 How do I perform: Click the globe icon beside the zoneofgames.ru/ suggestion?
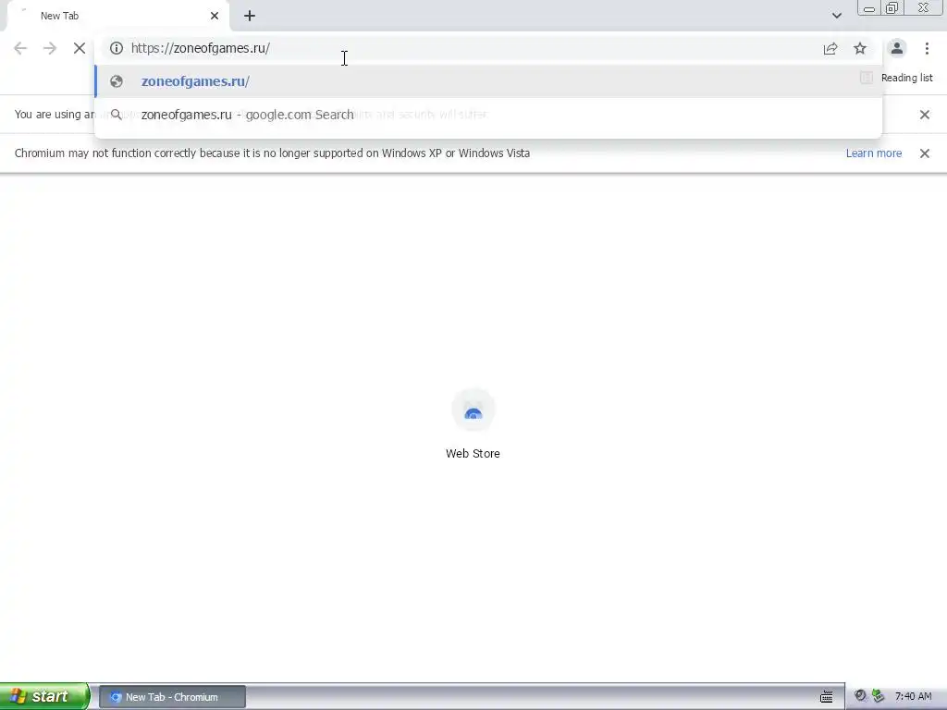pyautogui.click(x=117, y=81)
